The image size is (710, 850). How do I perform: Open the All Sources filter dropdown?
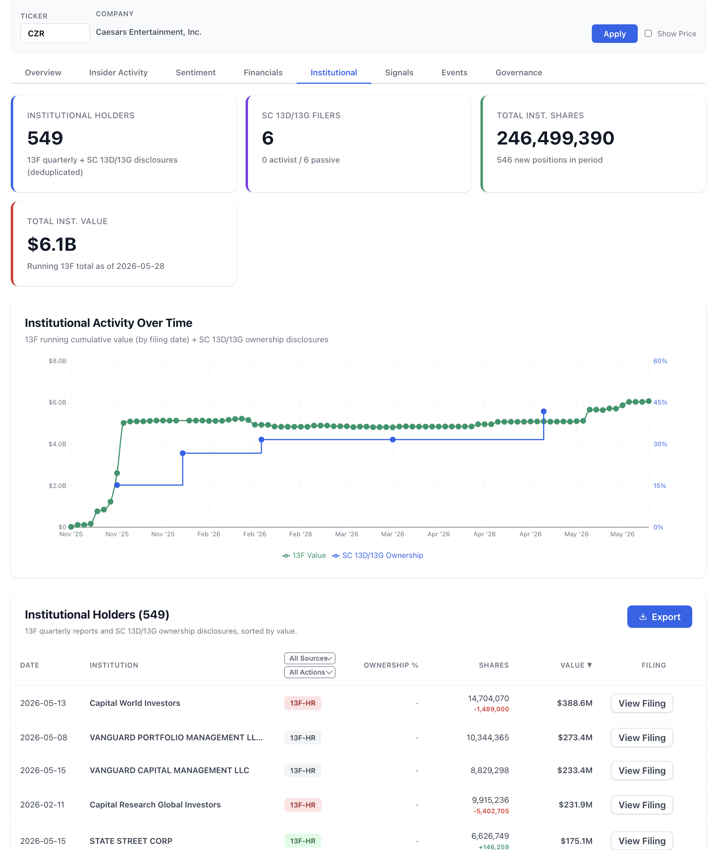[310, 658]
